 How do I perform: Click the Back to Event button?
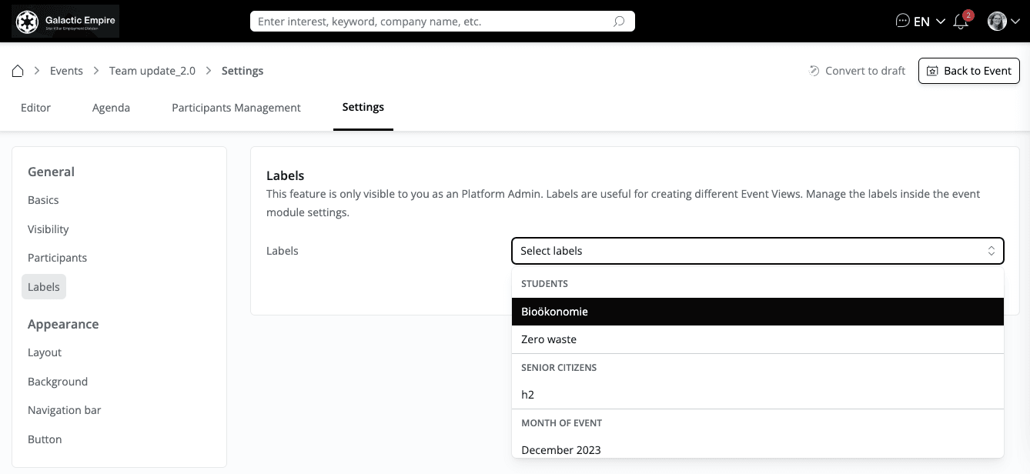968,71
